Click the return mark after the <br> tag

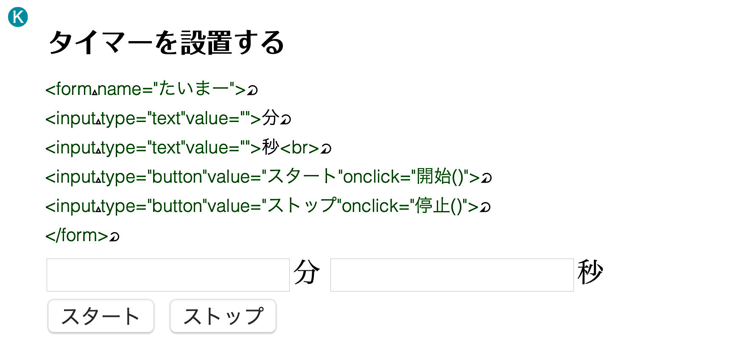[326, 149]
